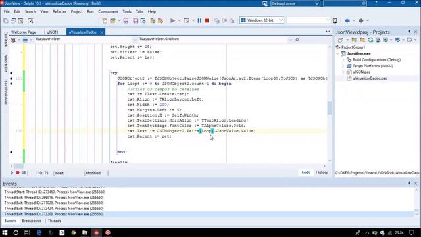Screen dimensions: 421x237
Task: Click the Save floppy disk icon
Action: [126, 20]
